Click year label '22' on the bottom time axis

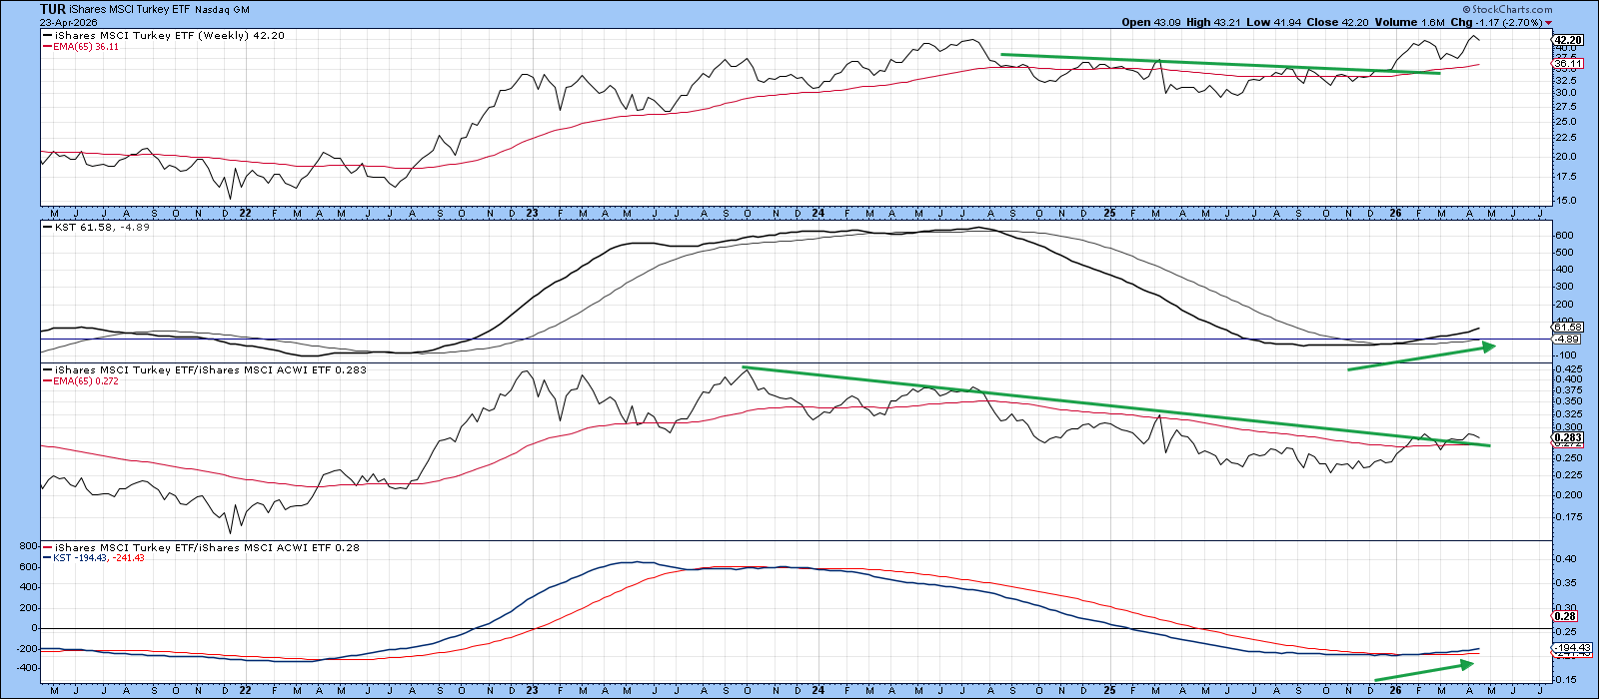[247, 690]
